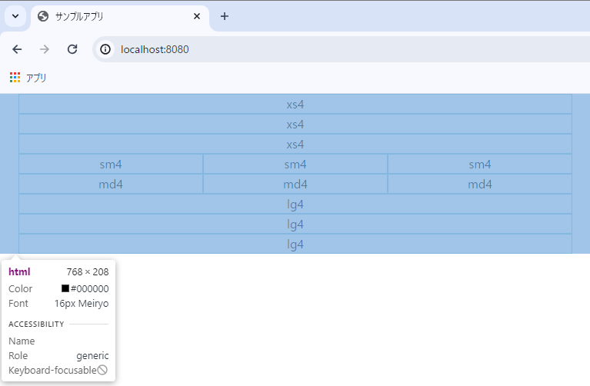Close the サンプルアプリ tab
The height and width of the screenshot is (386, 590).
pos(197,16)
